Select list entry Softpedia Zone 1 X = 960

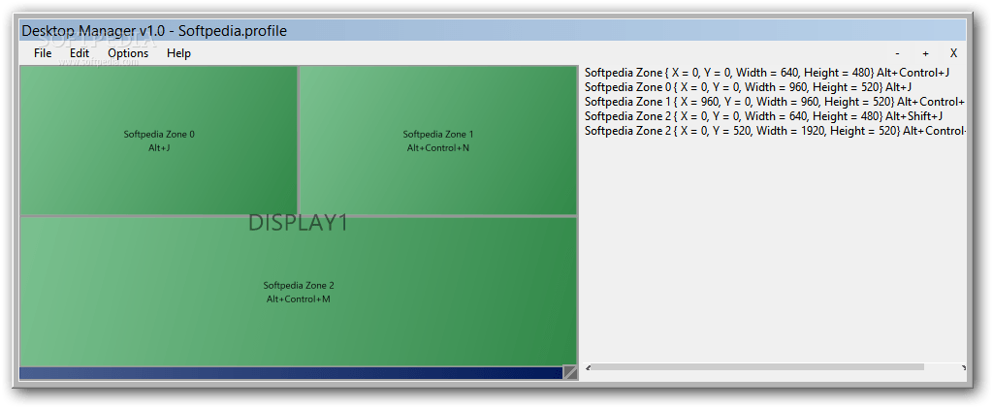coord(775,102)
